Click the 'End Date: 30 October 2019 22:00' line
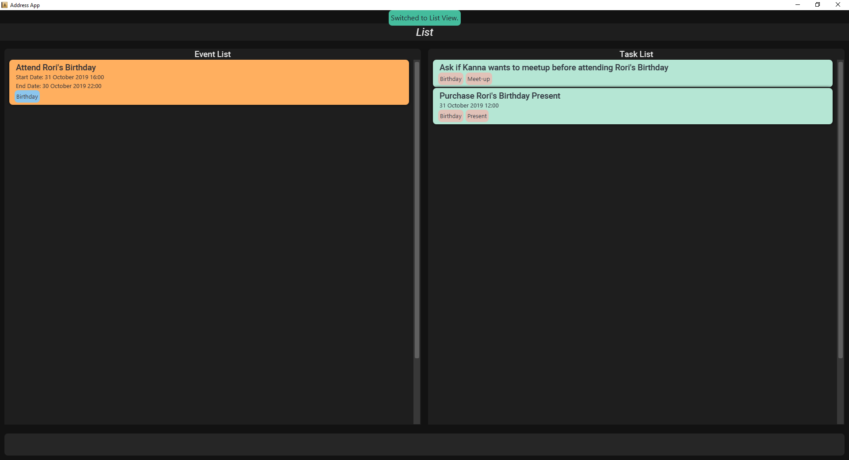Screen dimensions: 849x460 coord(58,86)
